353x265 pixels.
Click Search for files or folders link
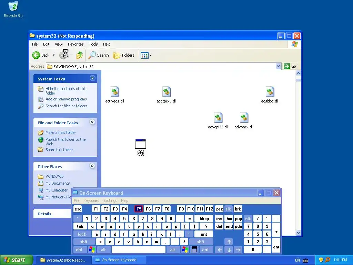[67, 106]
